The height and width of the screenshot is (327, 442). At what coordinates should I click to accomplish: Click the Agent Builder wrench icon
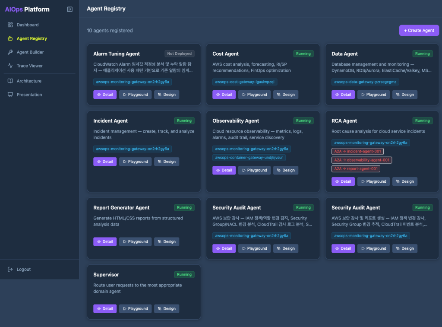(x=10, y=52)
